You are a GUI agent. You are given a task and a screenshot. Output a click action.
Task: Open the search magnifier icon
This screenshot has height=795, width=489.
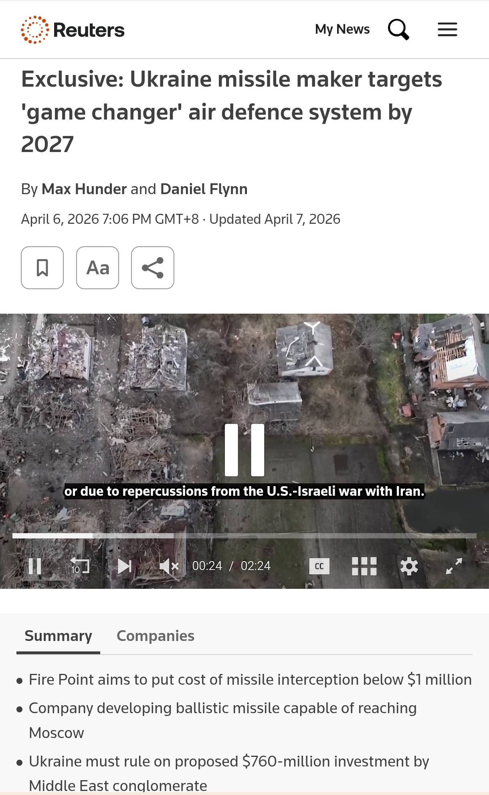(x=398, y=29)
